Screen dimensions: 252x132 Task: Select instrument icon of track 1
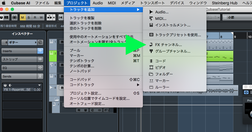click(x=52, y=42)
